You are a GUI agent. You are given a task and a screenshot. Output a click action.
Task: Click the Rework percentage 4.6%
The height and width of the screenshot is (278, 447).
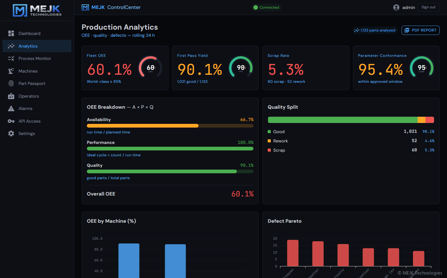pyautogui.click(x=429, y=141)
